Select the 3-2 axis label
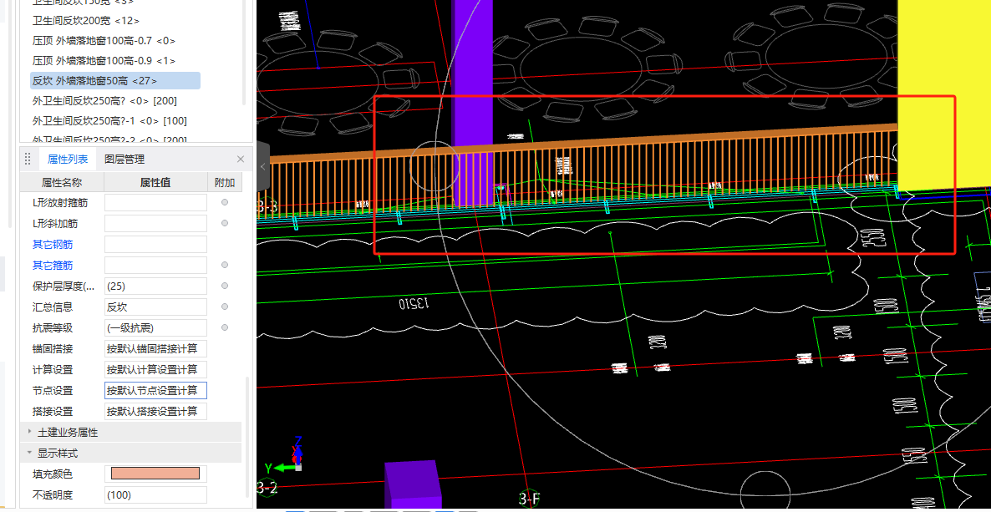 [x=267, y=487]
